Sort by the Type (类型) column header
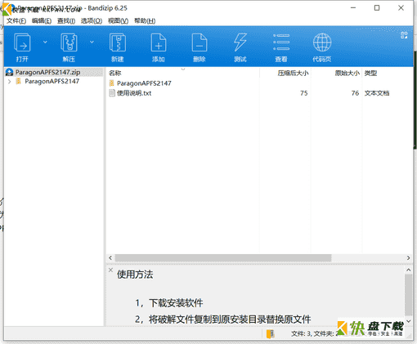This screenshot has width=417, height=344. (370, 73)
